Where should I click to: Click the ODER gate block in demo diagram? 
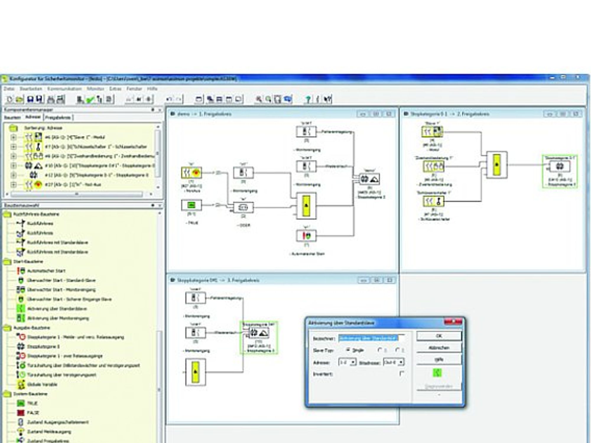(x=243, y=208)
